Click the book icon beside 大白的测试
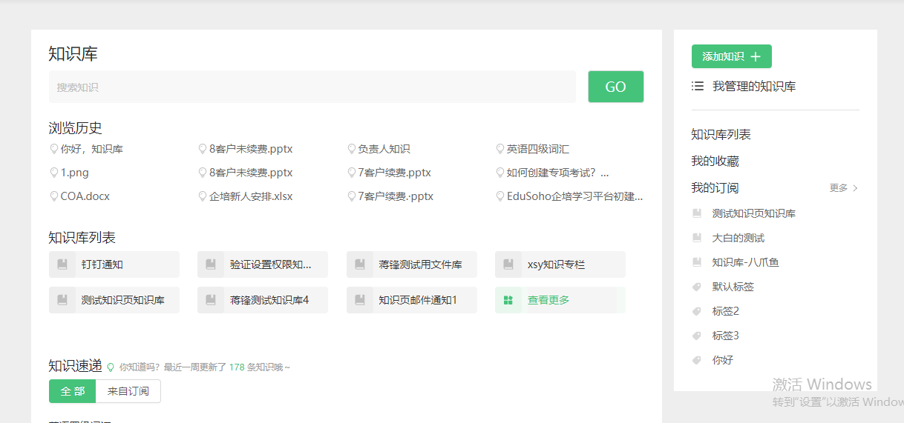Screen dimensions: 904x423 click(x=697, y=238)
